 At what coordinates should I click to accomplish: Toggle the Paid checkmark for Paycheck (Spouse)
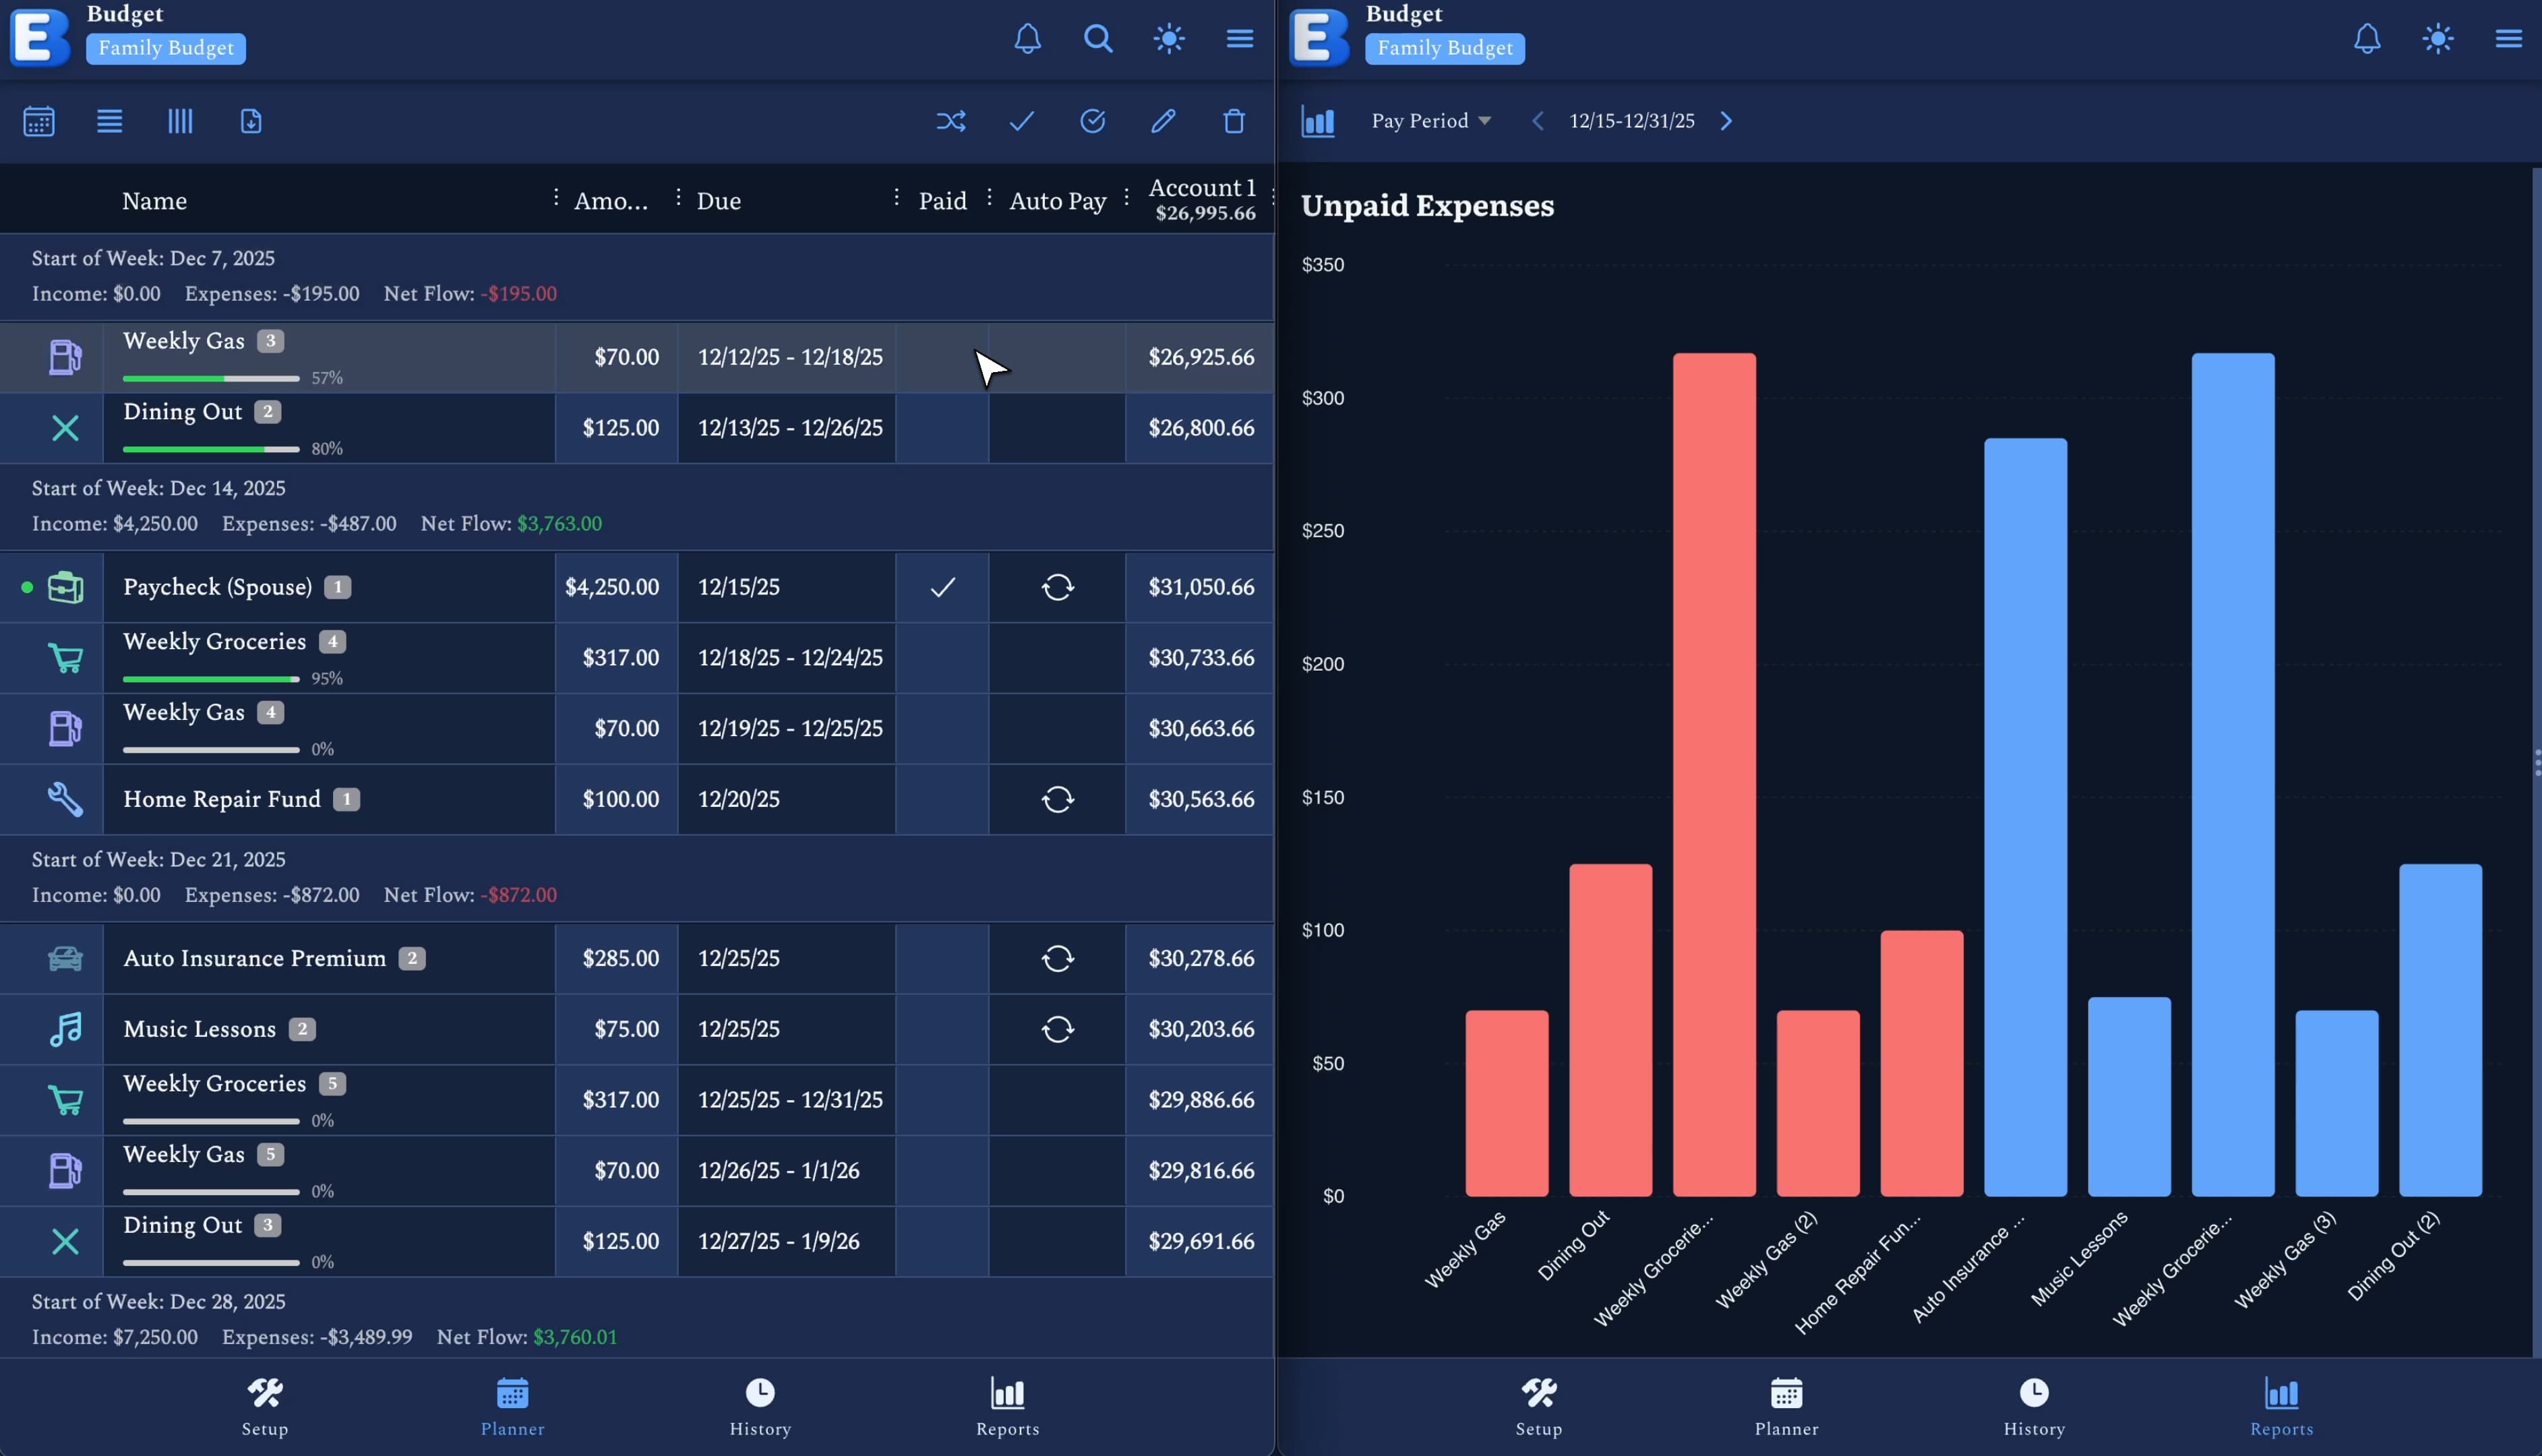(x=942, y=587)
